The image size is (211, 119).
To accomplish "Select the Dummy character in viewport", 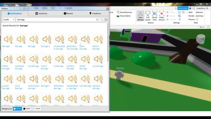I will (x=119, y=75).
